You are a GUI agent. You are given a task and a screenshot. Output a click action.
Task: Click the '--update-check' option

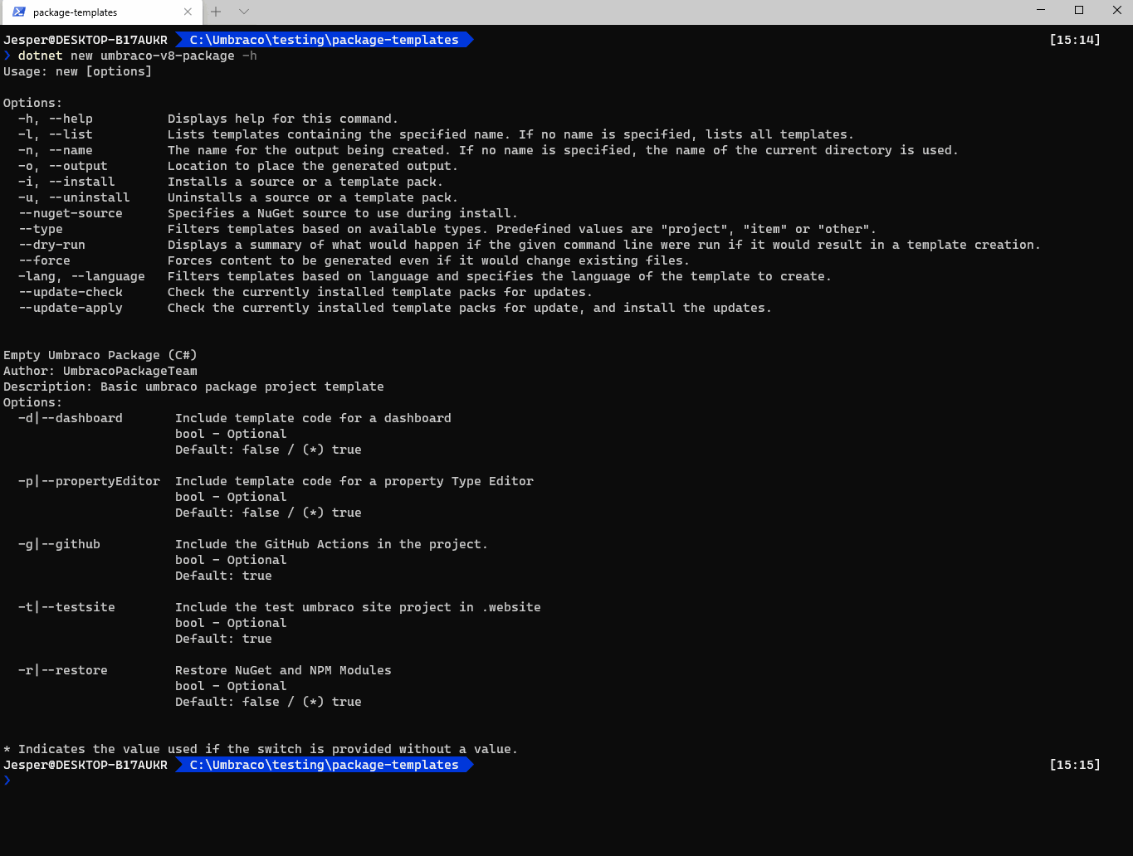(71, 292)
